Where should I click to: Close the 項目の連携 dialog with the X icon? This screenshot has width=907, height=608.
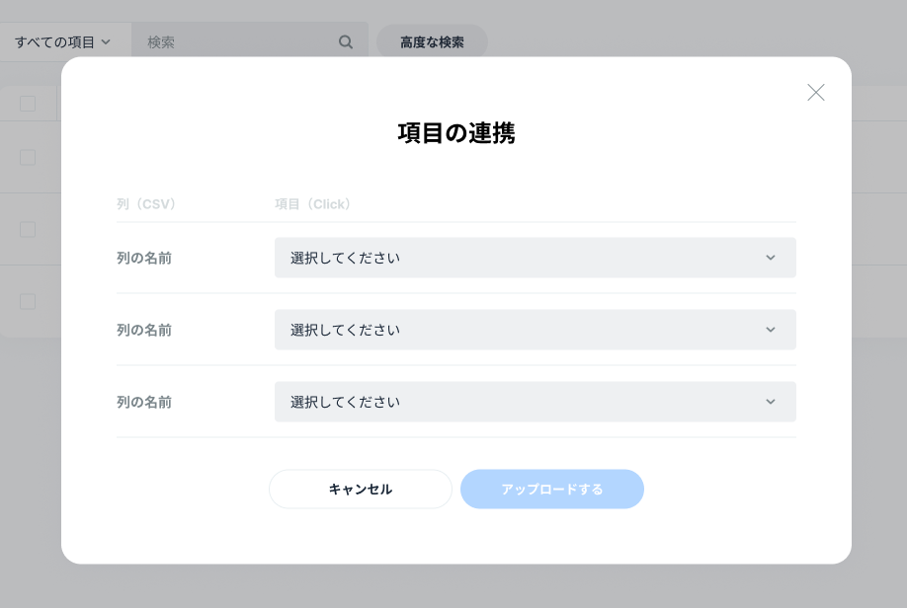pyautogui.click(x=815, y=93)
